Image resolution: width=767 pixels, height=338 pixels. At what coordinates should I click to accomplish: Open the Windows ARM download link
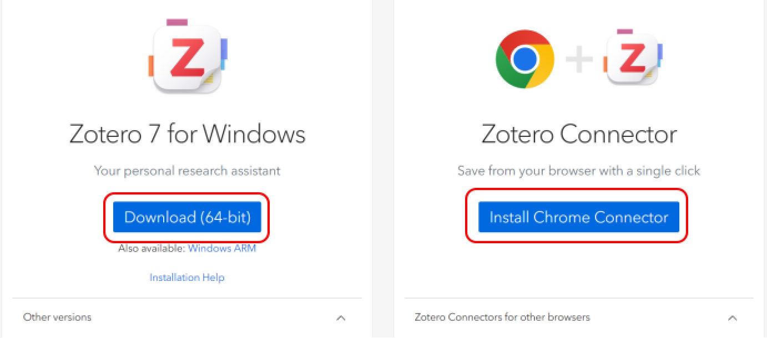222,248
